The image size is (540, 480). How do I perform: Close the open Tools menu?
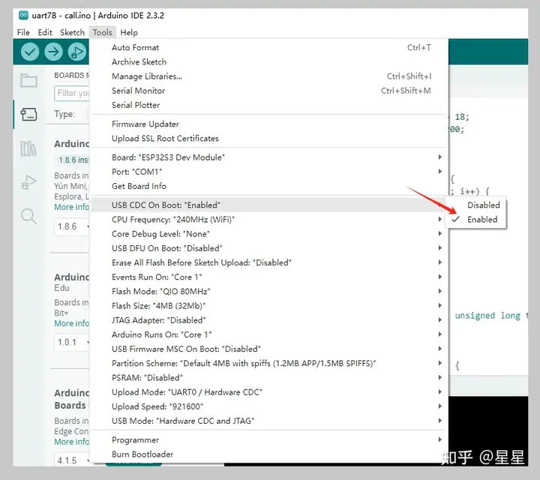(x=102, y=32)
